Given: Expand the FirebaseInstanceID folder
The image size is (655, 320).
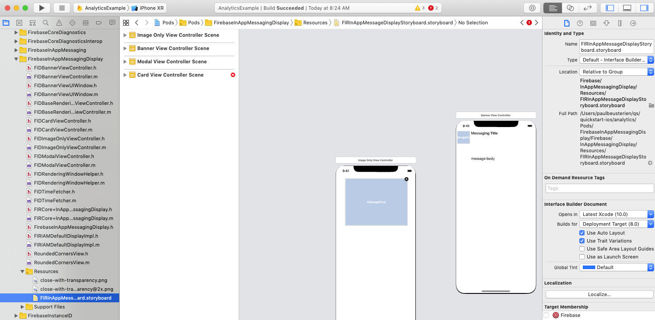Looking at the screenshot, I should (x=16, y=316).
